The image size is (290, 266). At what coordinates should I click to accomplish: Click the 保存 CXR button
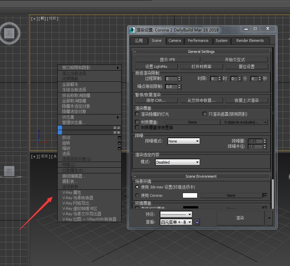[x=156, y=100]
